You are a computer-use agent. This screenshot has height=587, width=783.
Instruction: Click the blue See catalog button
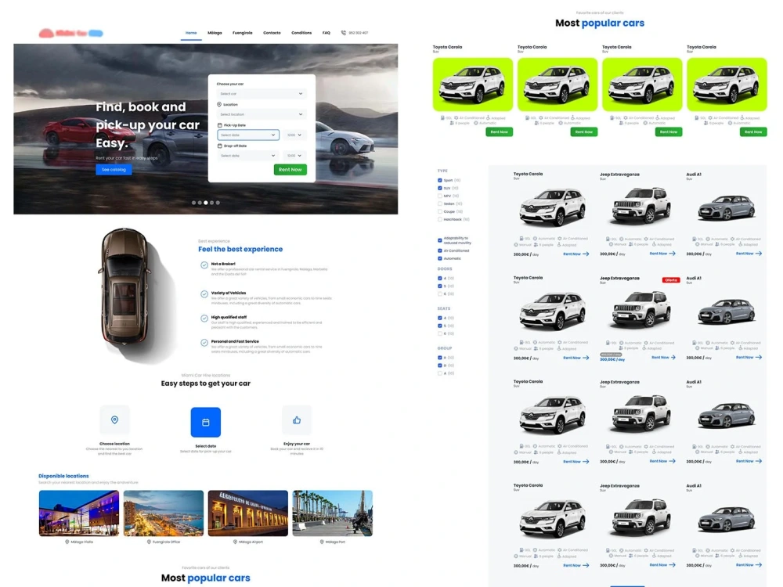point(114,170)
